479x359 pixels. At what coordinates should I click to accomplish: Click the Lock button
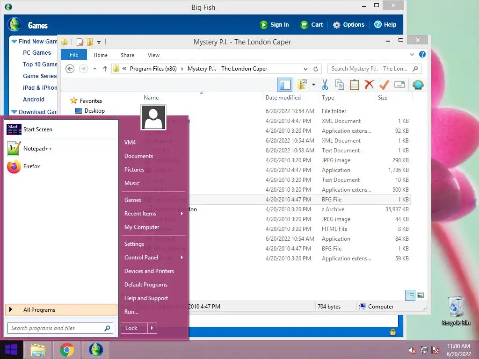(x=134, y=328)
